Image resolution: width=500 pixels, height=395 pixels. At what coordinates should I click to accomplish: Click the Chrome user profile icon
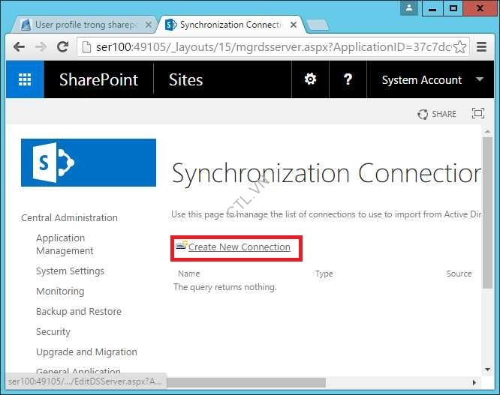point(409,9)
